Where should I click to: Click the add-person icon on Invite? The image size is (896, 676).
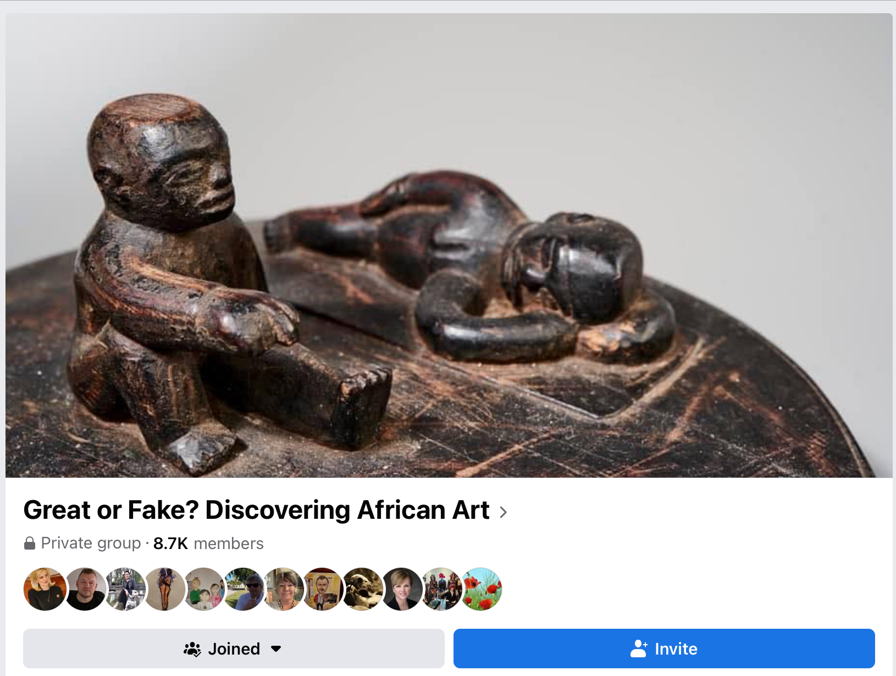[x=639, y=649]
